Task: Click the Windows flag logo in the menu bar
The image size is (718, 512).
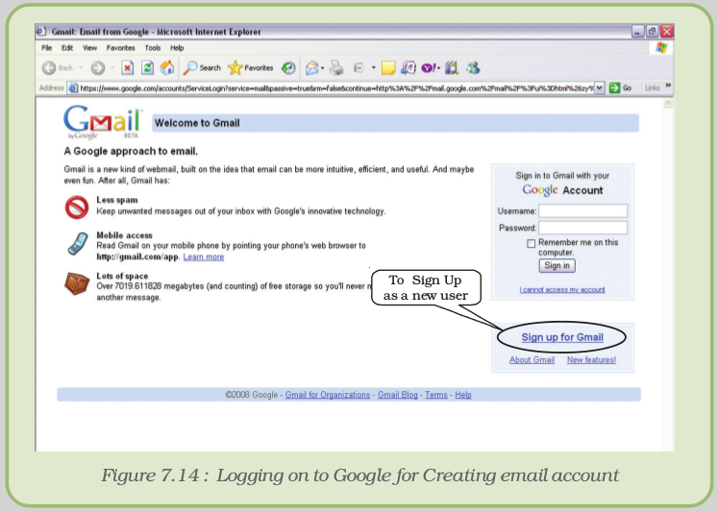Action: click(661, 48)
